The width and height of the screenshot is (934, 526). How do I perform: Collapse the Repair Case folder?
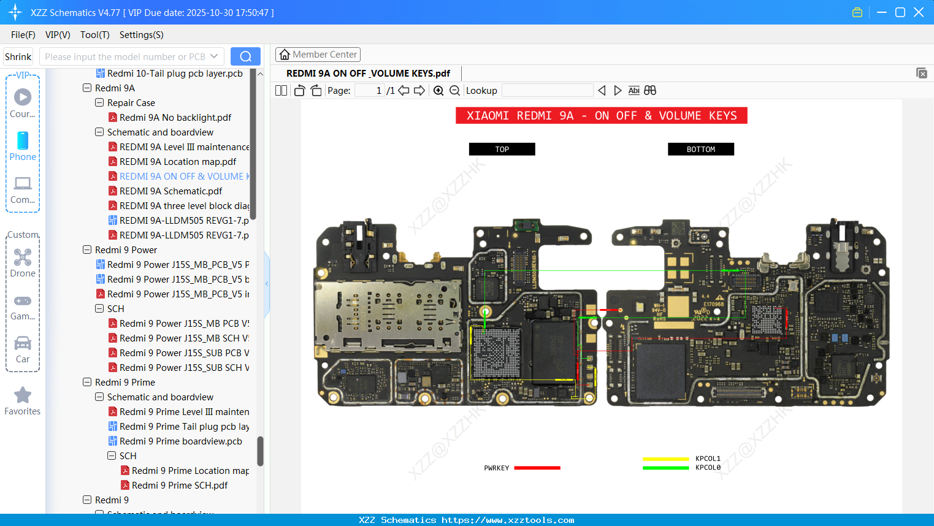99,103
